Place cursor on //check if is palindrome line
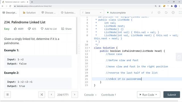This screenshot has height=102, width=182. pyautogui.click(x=124, y=79)
